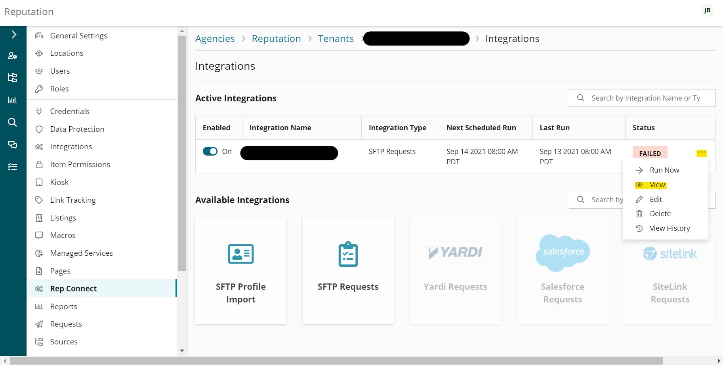Screen dimensions: 723x365
Task: Choose Run Now from the context menu
Action: point(665,170)
